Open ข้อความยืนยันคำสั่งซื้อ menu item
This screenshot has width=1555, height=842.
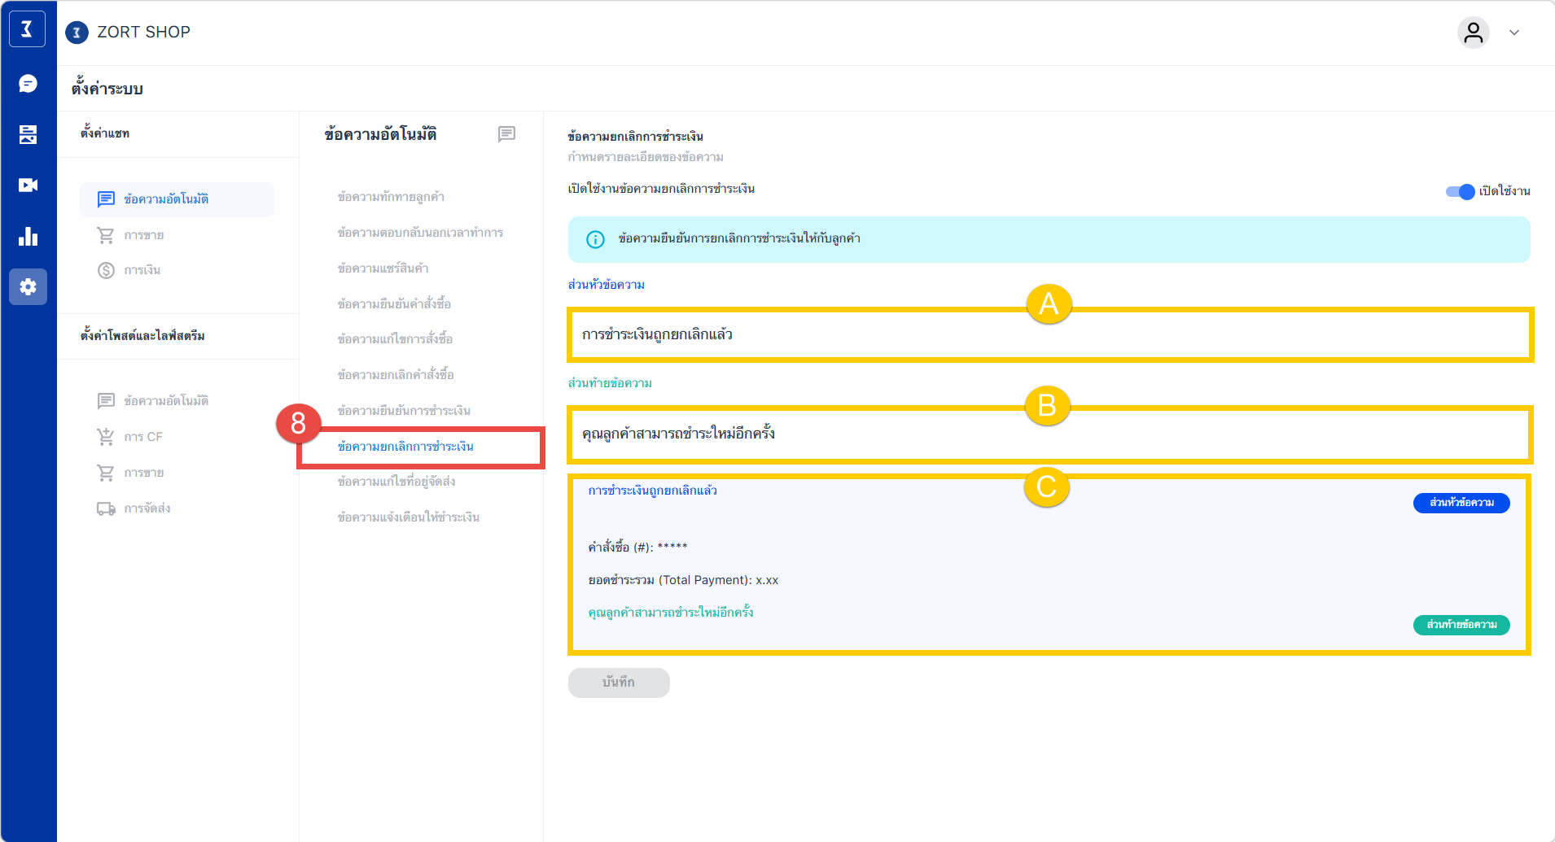click(x=394, y=304)
